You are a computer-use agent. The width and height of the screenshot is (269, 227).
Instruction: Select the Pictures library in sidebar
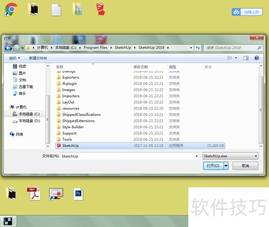(19, 73)
